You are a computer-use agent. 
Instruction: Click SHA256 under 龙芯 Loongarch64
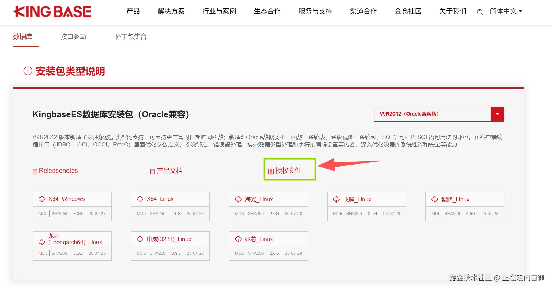tap(59, 253)
